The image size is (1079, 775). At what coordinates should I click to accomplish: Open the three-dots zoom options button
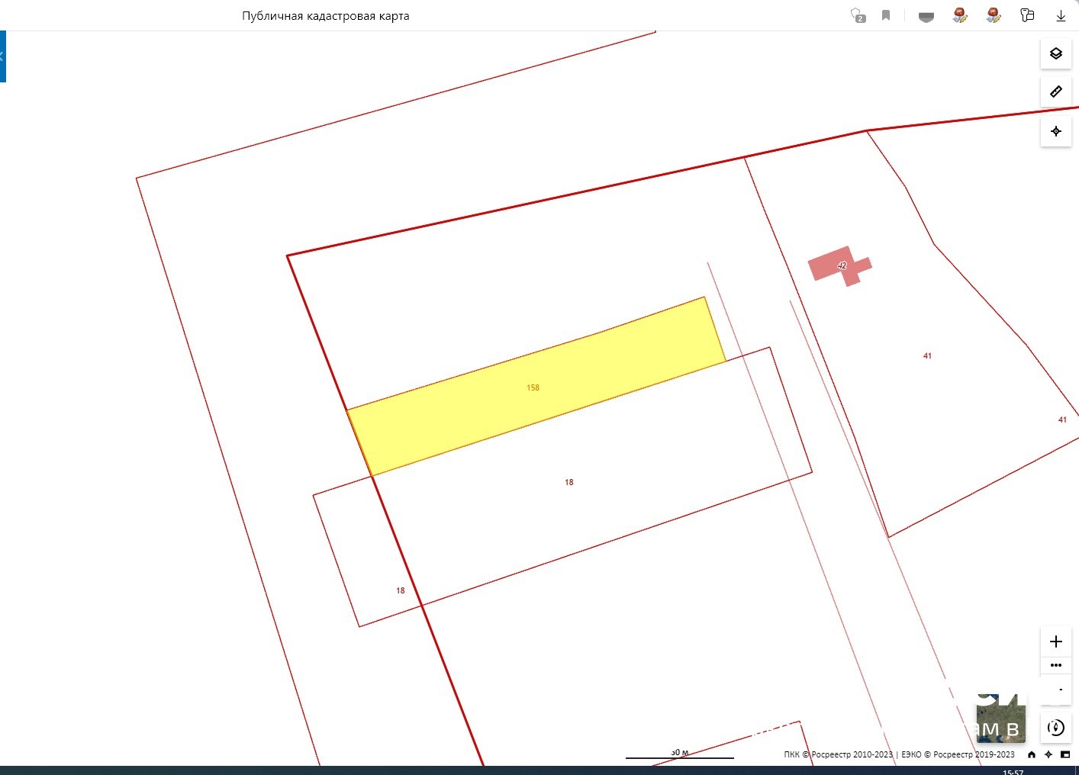[x=1056, y=665]
